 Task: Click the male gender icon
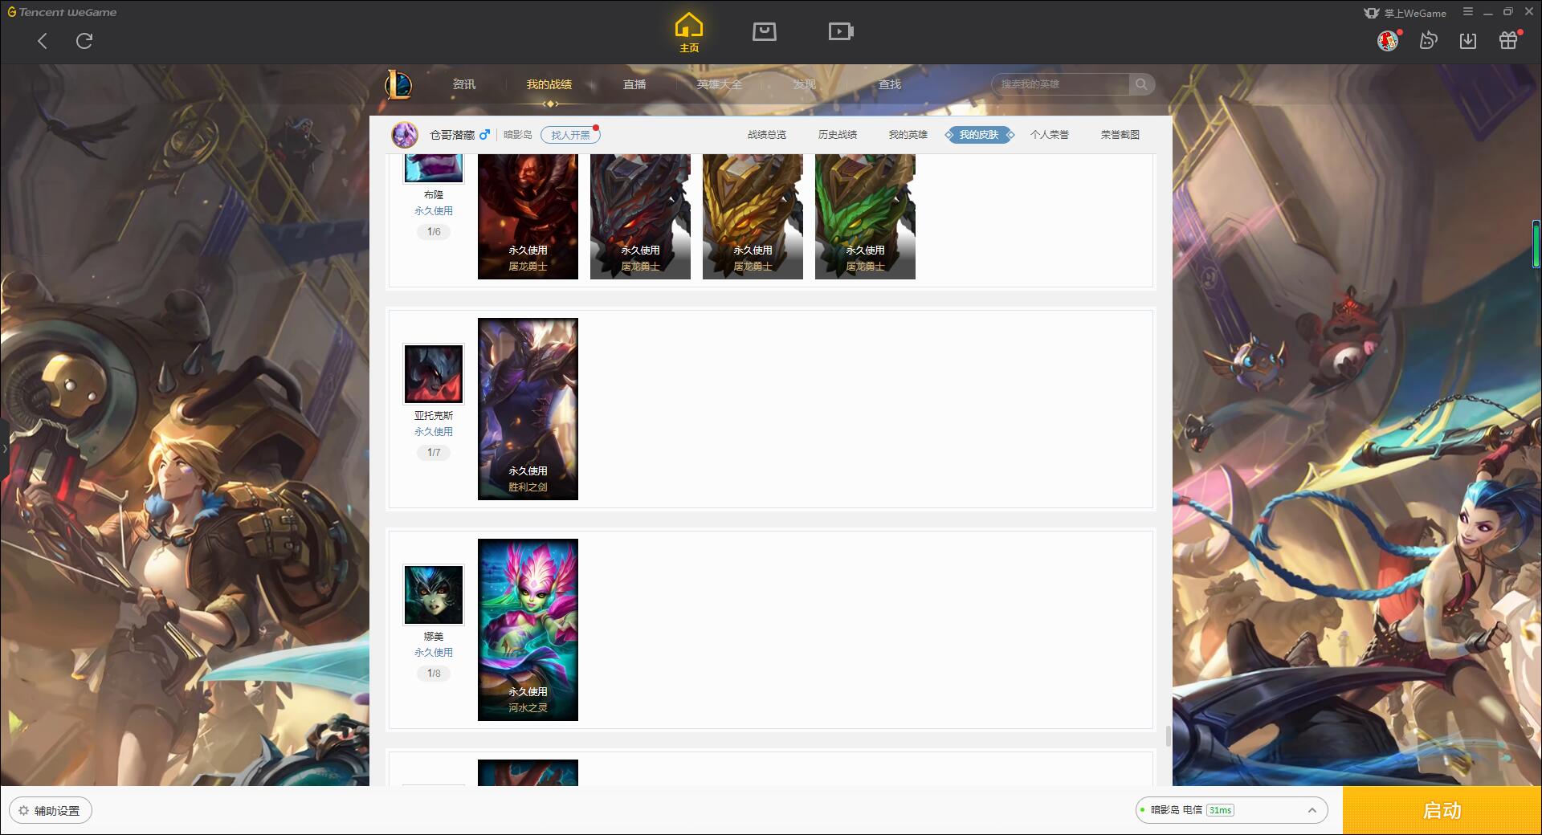484,135
